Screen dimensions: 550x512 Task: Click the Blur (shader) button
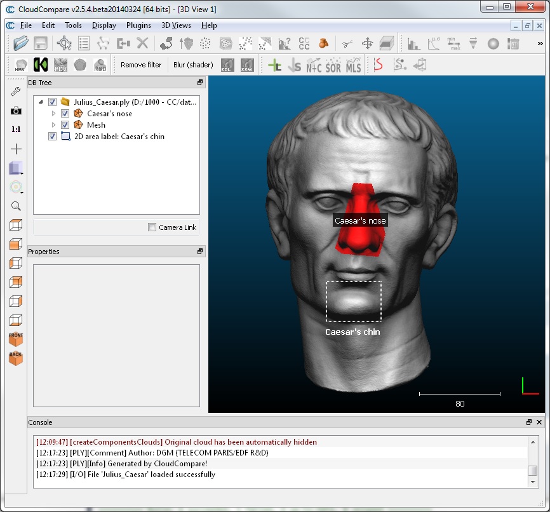point(192,64)
